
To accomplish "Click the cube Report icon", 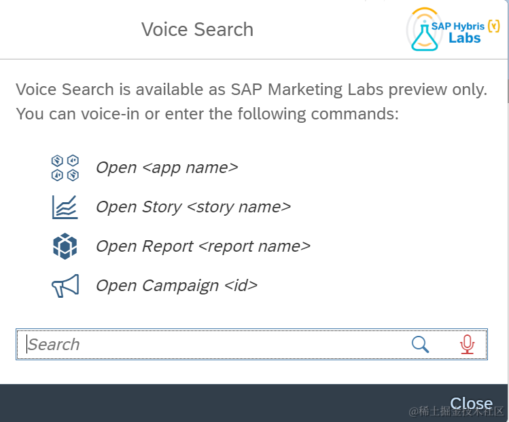I will [65, 246].
